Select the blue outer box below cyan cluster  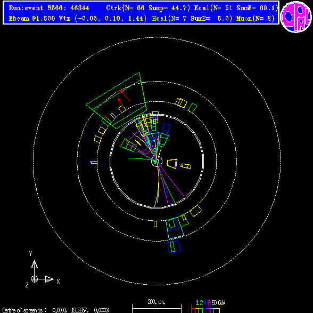[x=174, y=247]
